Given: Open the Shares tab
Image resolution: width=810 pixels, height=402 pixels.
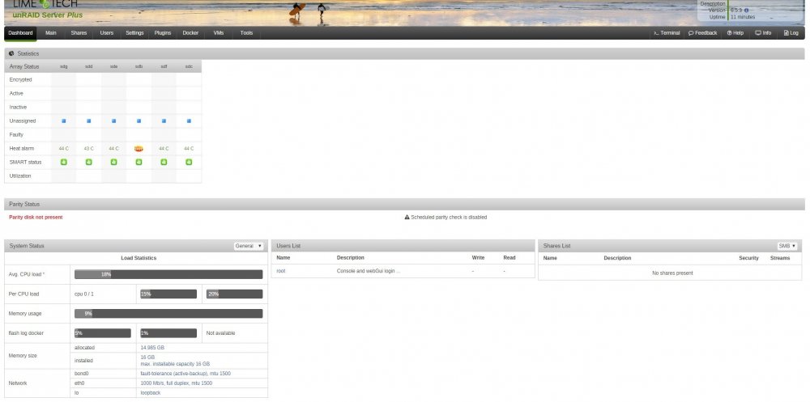Looking at the screenshot, I should click(79, 33).
